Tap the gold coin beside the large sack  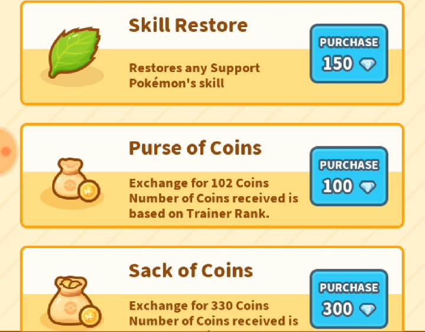(90, 315)
